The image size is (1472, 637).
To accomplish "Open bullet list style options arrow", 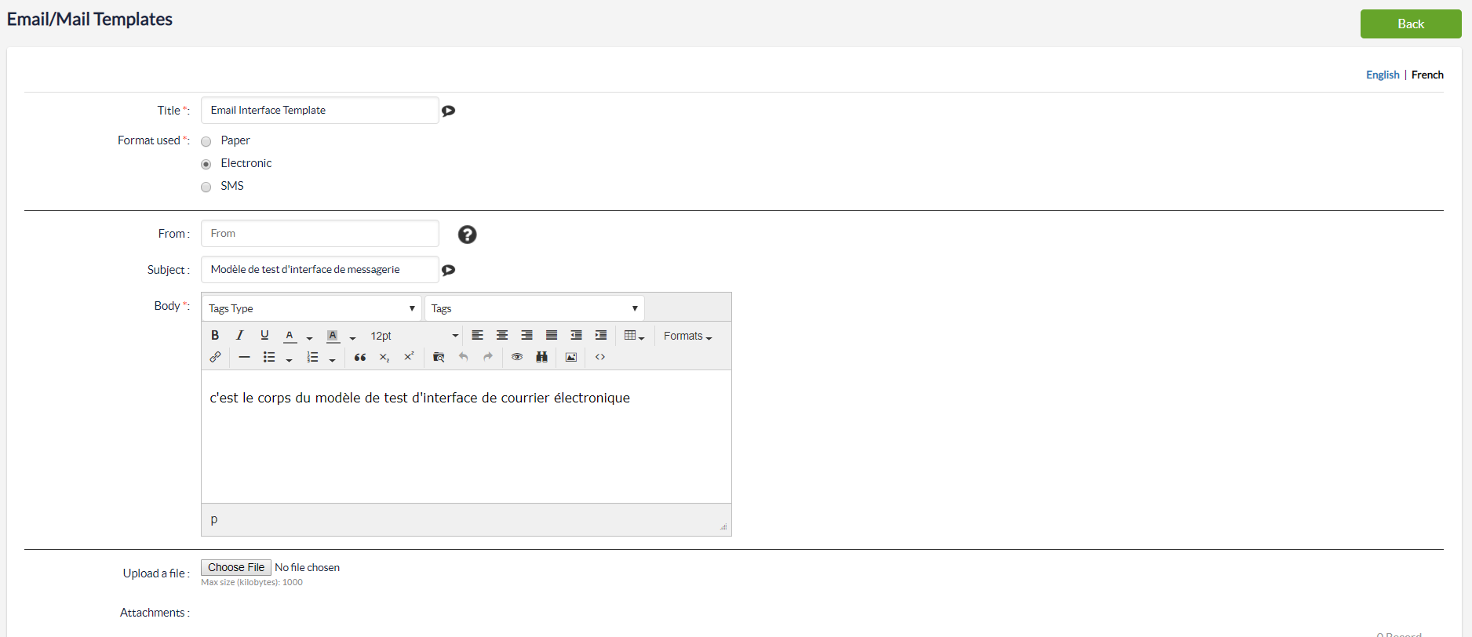I will tap(289, 359).
